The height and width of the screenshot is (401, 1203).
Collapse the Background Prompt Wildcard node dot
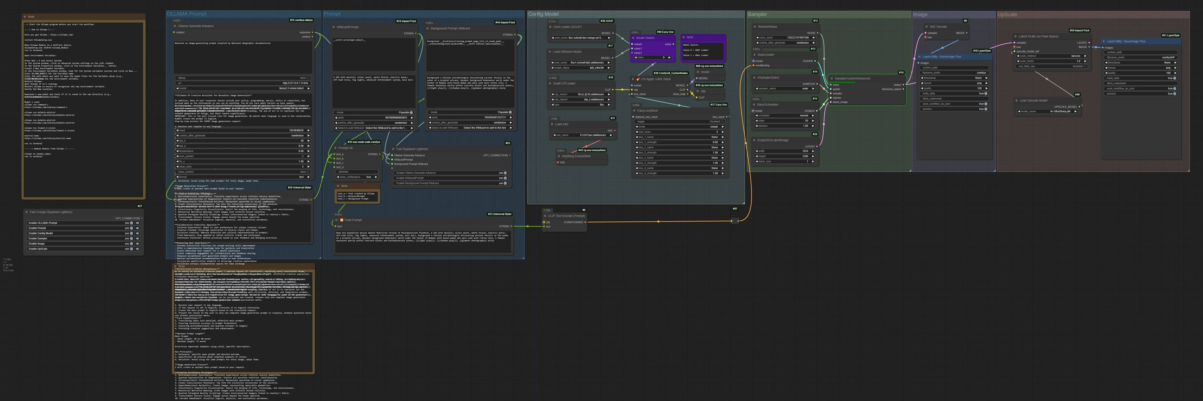tap(427, 28)
